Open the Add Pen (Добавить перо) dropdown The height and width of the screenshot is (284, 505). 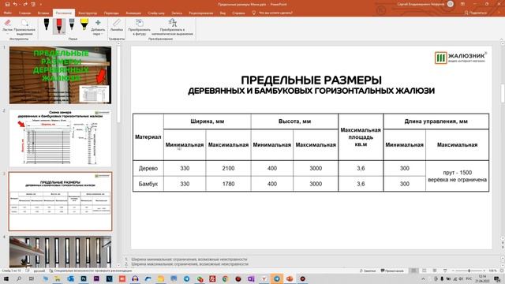[x=98, y=28]
